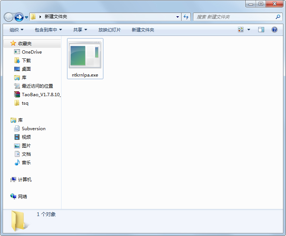Screen dimensions: 286x236
Task: Toggle the preview pane icon
Action: pyautogui.click(x=261, y=30)
